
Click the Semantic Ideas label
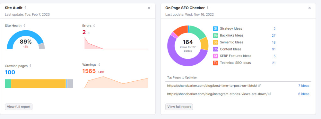click(x=231, y=42)
